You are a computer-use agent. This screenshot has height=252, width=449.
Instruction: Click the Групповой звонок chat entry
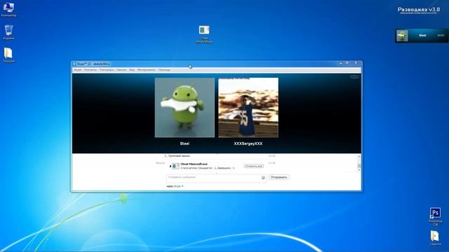[x=179, y=156]
